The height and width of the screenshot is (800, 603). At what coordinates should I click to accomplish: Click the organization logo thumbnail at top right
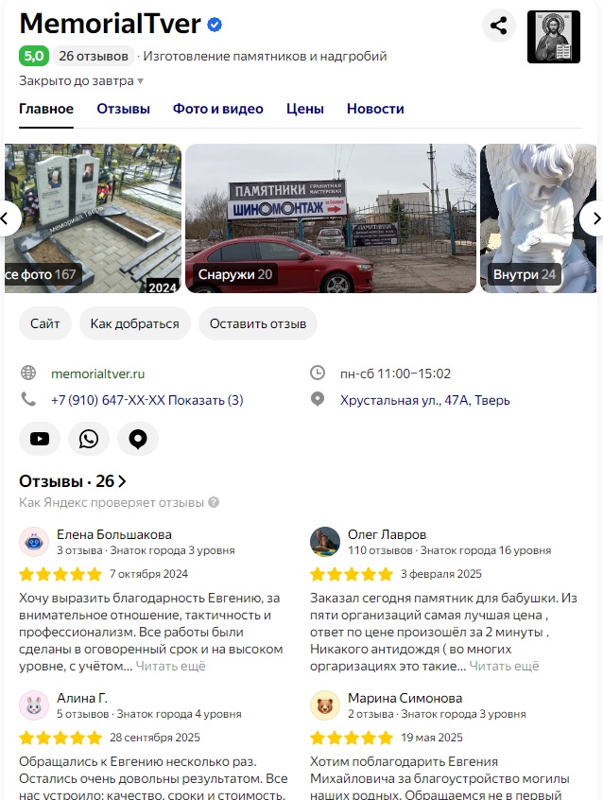pos(554,37)
